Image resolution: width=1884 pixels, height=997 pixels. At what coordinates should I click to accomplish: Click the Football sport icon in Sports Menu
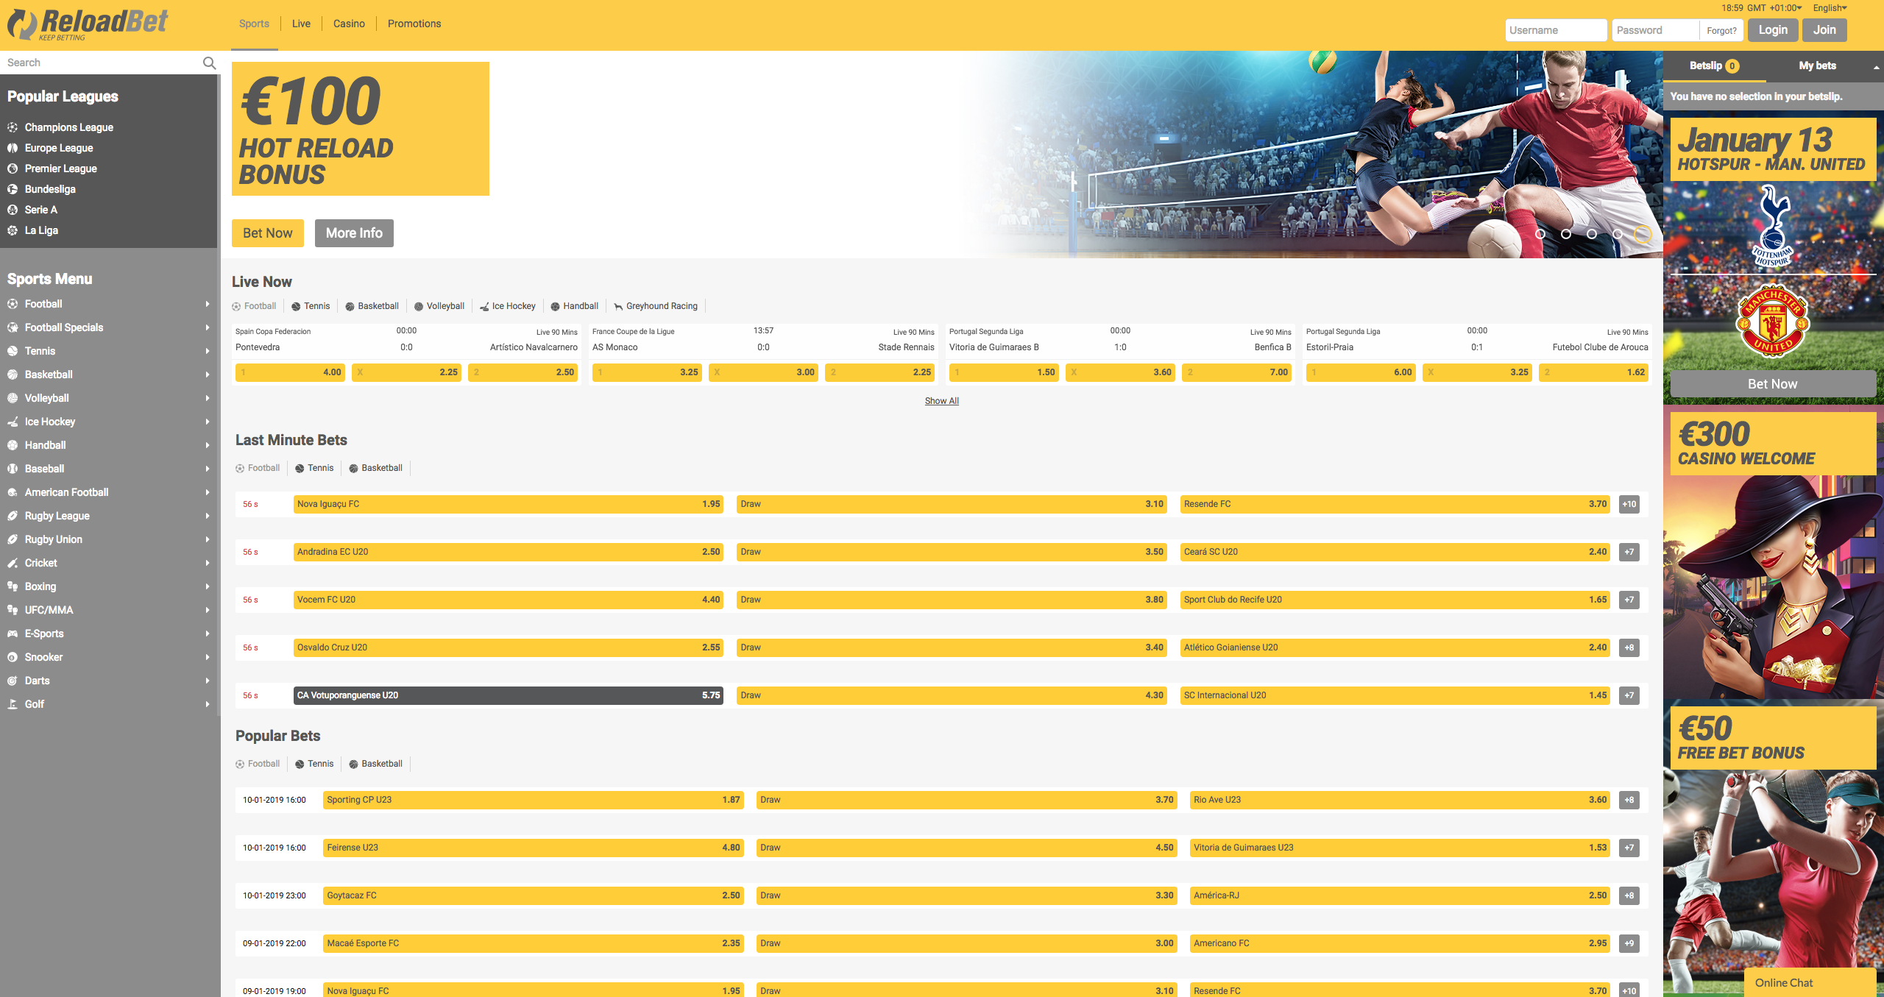[13, 304]
